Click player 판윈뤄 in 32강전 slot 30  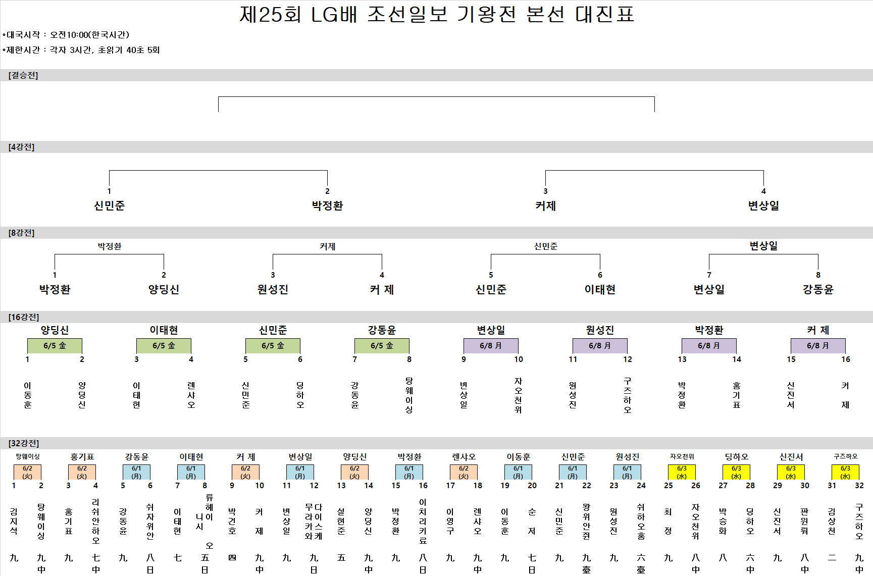[804, 521]
